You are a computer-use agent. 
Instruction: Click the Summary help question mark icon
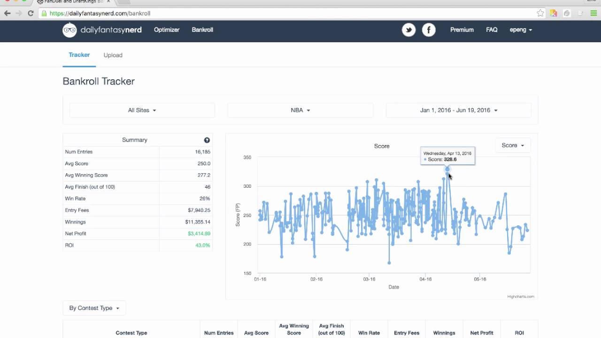click(207, 140)
